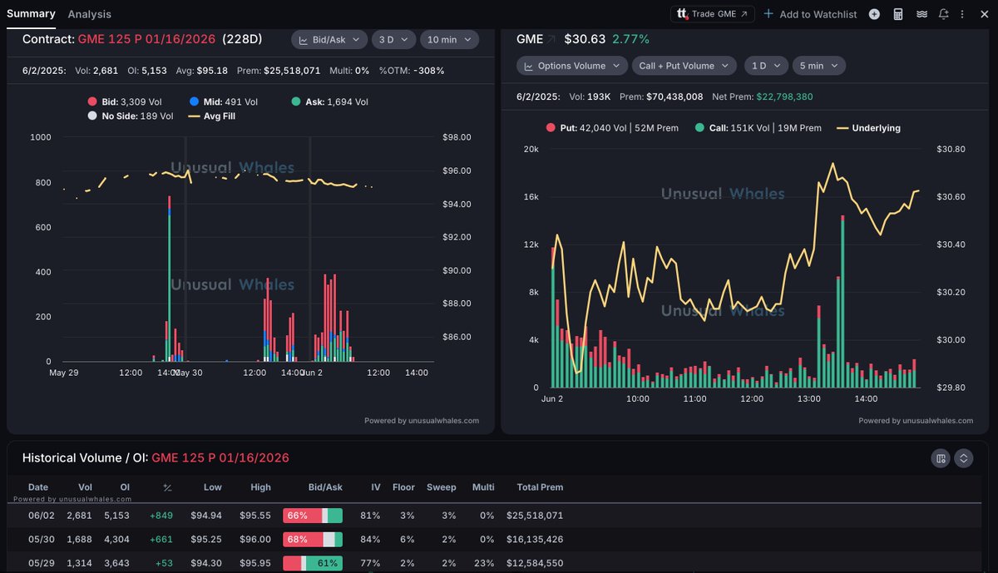Click contract title GME 125 P 01/16/2026
The image size is (998, 573).
pos(146,39)
